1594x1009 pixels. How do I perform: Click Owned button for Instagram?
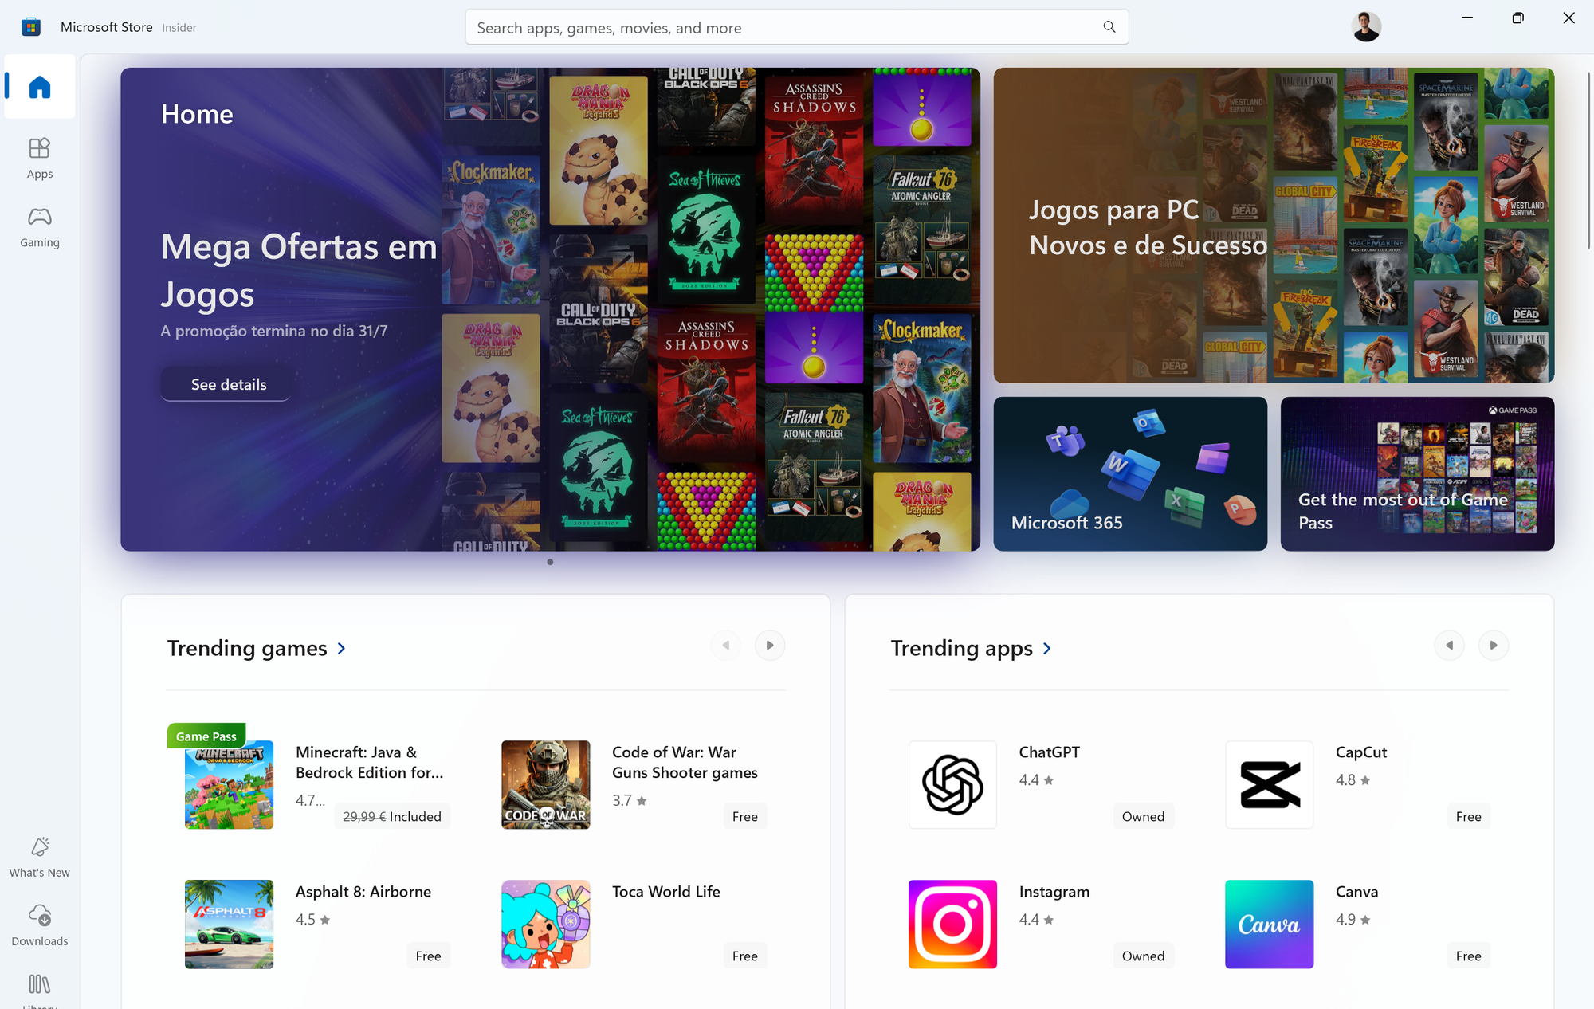pyautogui.click(x=1143, y=956)
